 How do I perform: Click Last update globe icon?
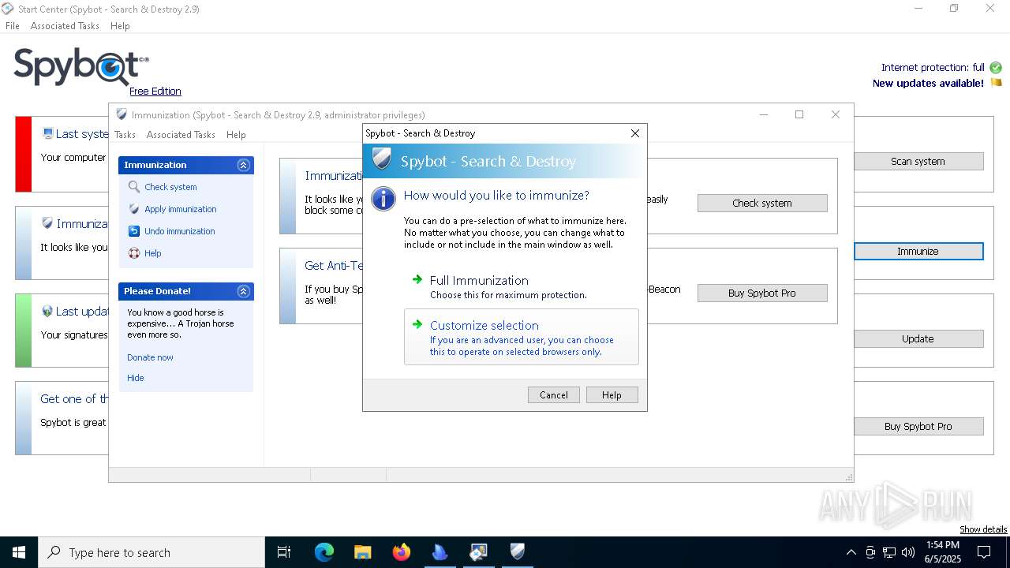47,311
